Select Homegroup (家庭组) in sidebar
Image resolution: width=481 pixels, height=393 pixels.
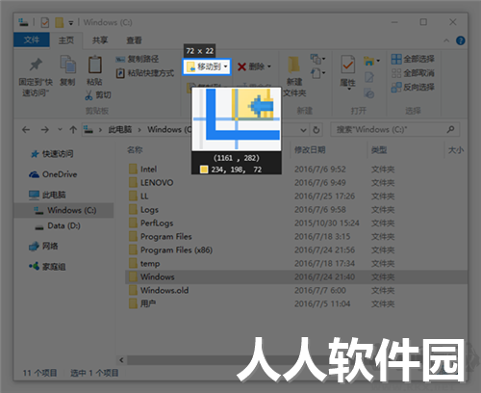coord(54,267)
